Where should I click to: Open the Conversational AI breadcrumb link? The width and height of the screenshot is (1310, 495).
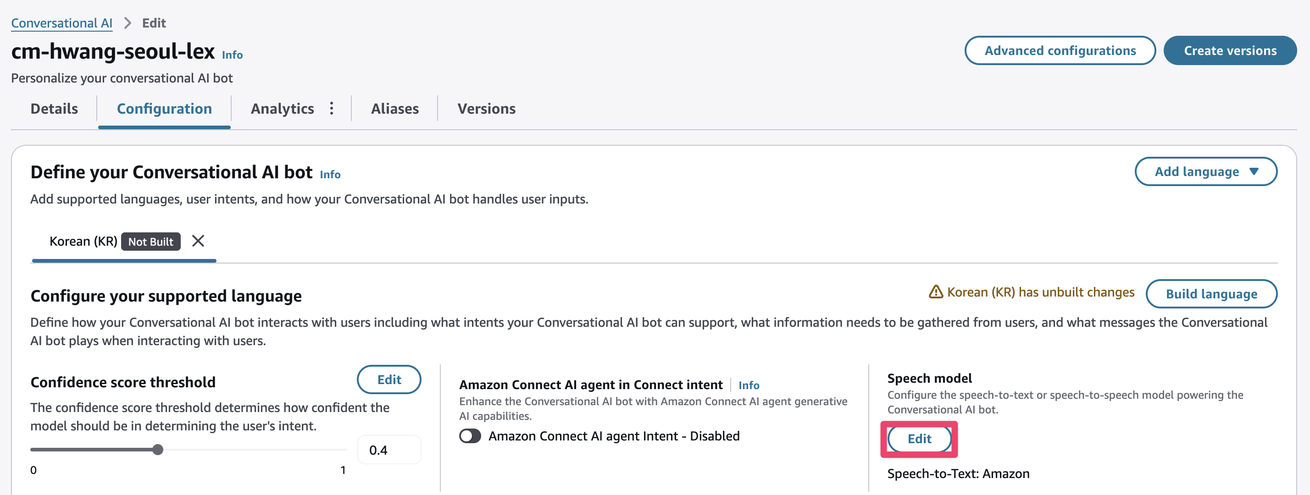tap(61, 23)
